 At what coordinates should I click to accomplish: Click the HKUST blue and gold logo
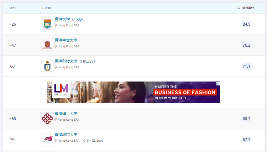coord(47,66)
